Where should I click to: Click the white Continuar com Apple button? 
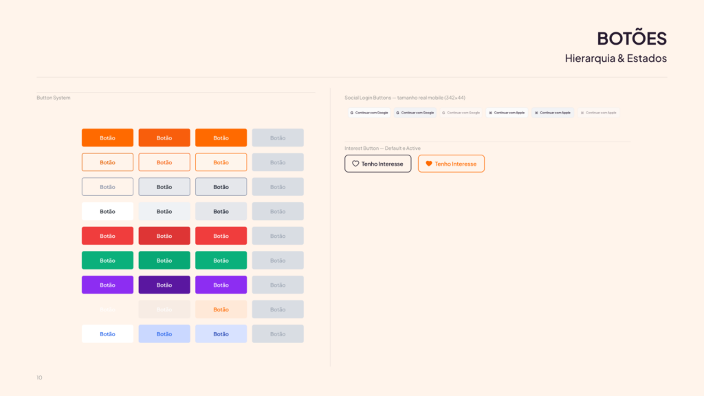[507, 113]
